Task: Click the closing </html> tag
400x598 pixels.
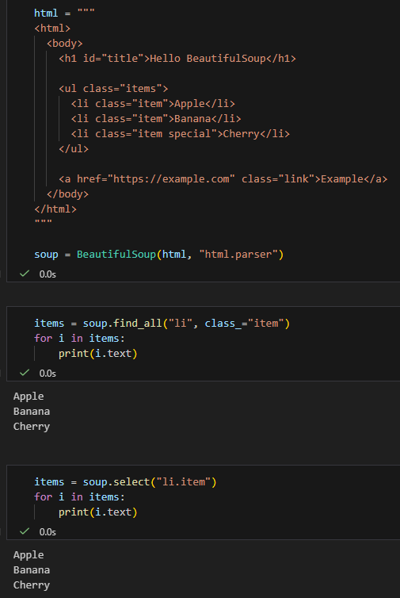Action: coord(55,209)
